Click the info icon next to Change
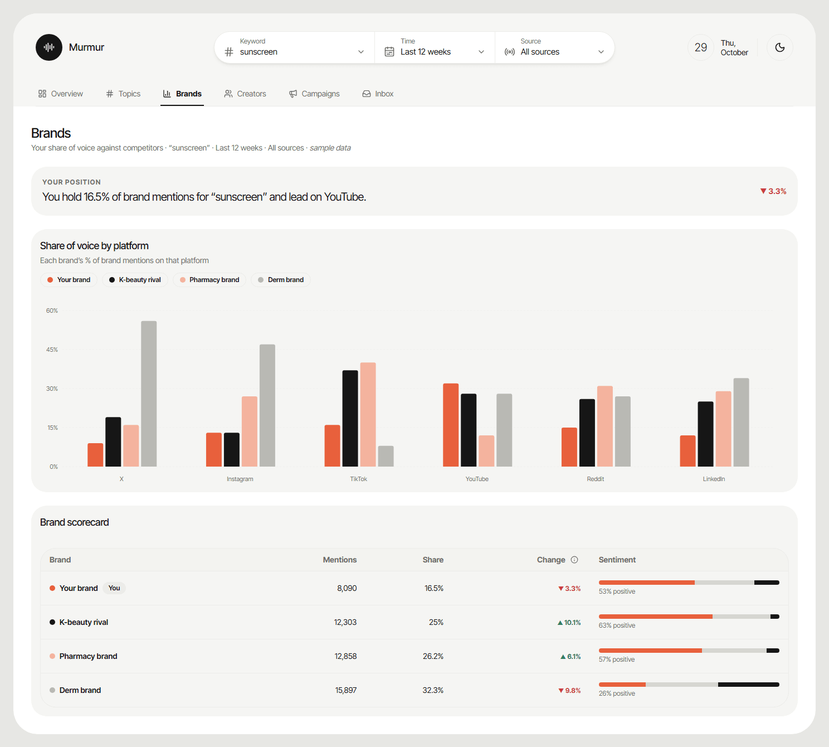This screenshot has height=747, width=829. point(574,560)
